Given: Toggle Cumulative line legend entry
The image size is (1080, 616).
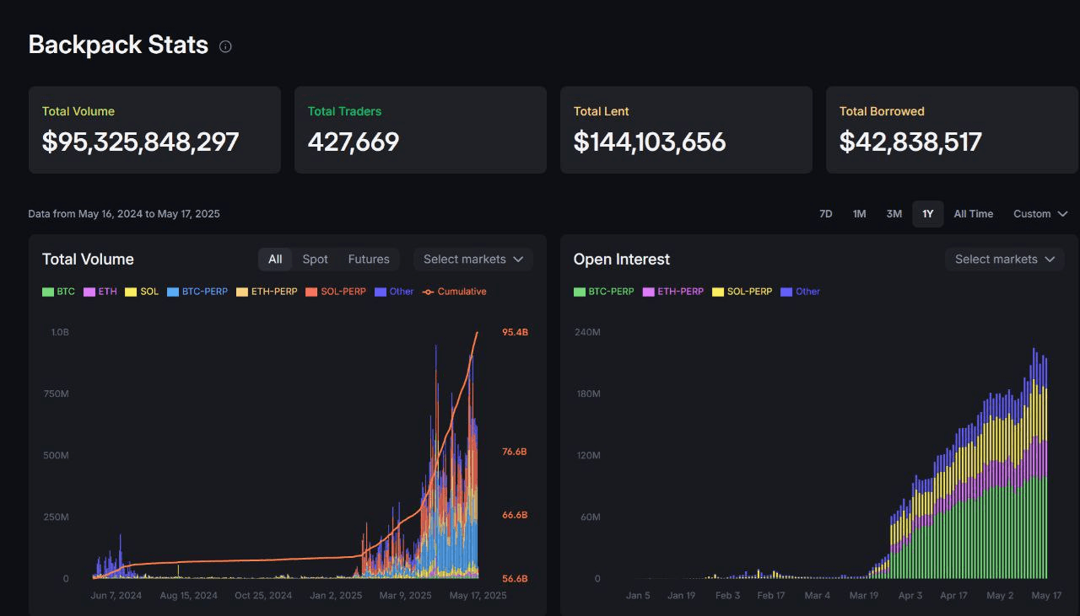Looking at the screenshot, I should 455,292.
